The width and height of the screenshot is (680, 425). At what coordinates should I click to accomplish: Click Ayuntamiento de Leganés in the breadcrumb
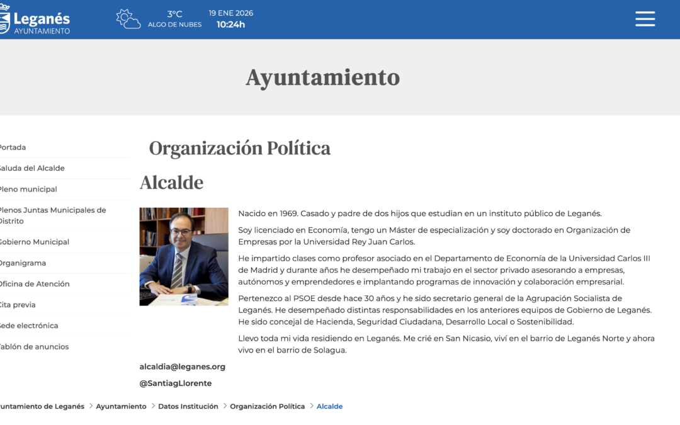pos(41,406)
